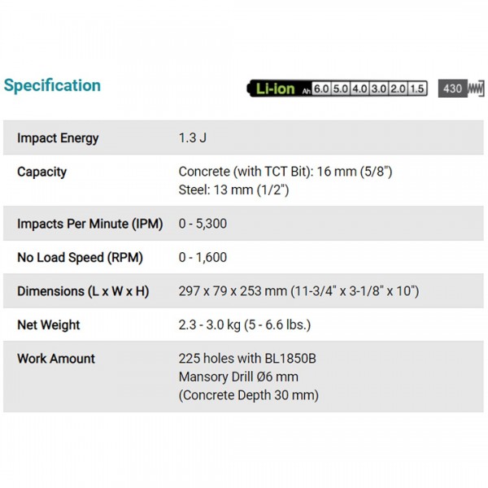
Task: Click the Impact Energy label
Action: pos(58,138)
